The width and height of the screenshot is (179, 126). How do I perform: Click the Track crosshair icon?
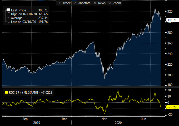point(59,3)
